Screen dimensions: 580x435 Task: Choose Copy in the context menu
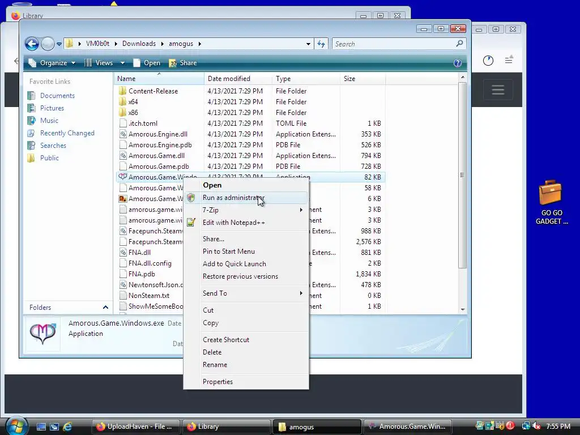(246, 322)
